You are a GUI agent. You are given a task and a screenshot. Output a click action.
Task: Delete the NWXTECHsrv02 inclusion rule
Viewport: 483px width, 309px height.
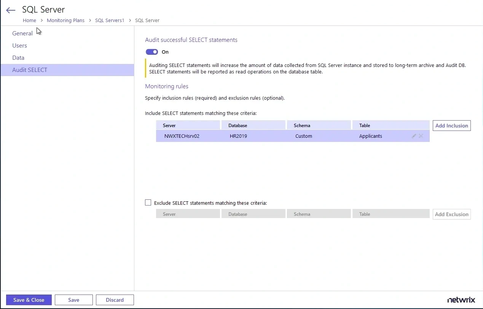(x=421, y=136)
